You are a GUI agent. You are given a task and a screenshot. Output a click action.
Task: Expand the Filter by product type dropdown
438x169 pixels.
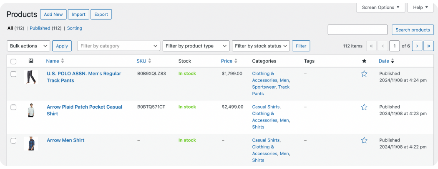pyautogui.click(x=196, y=46)
